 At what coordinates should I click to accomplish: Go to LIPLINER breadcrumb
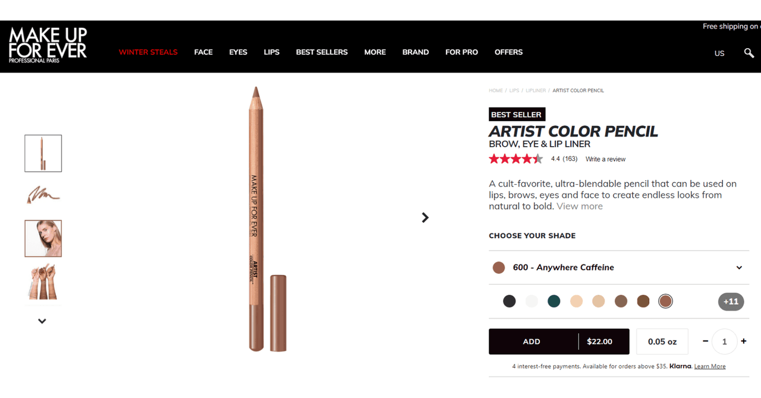pyautogui.click(x=536, y=91)
